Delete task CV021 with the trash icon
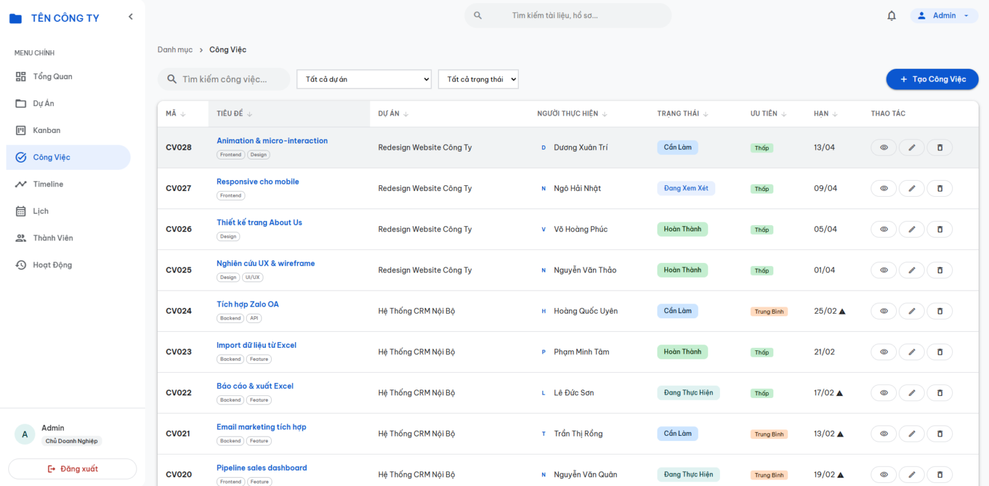Viewport: 989px width, 486px height. [939, 434]
